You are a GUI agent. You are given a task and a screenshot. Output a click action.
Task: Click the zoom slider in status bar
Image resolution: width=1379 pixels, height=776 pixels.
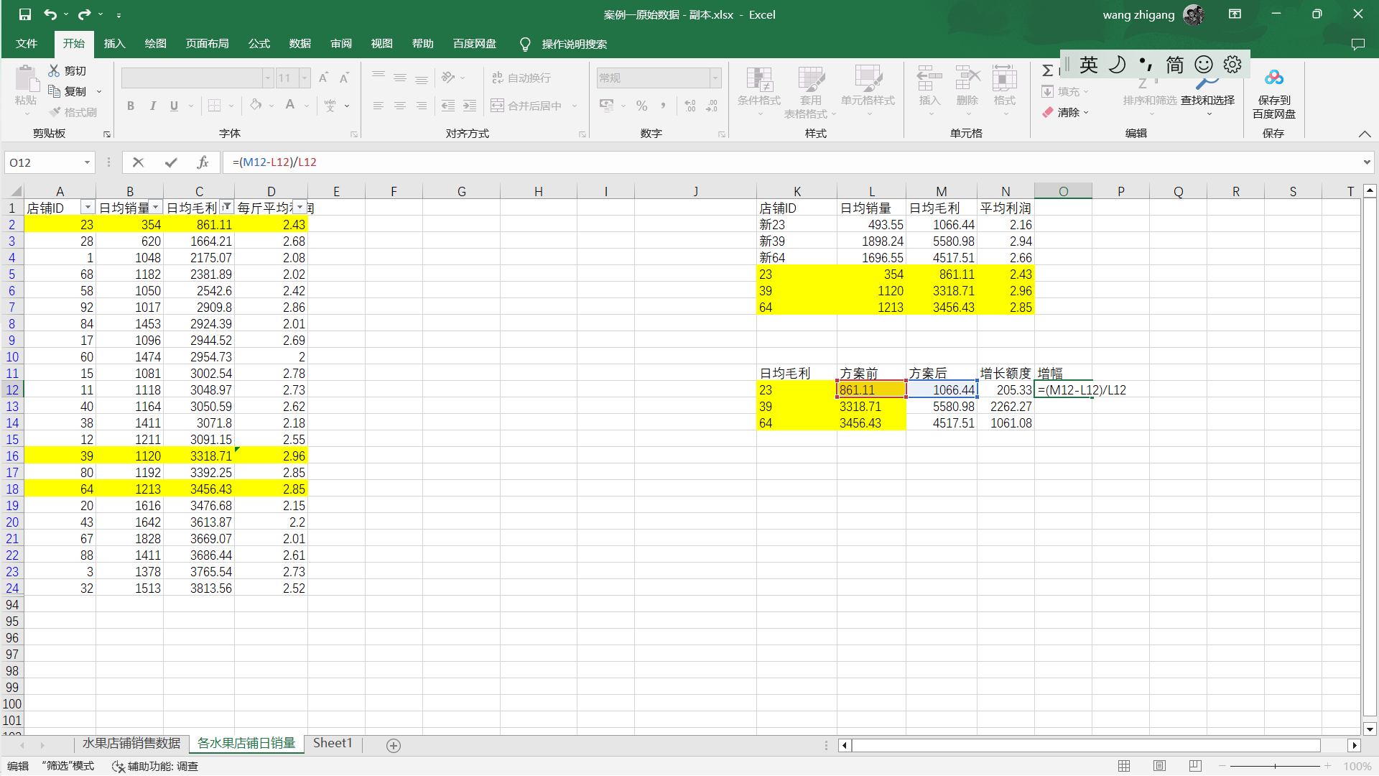click(1275, 766)
